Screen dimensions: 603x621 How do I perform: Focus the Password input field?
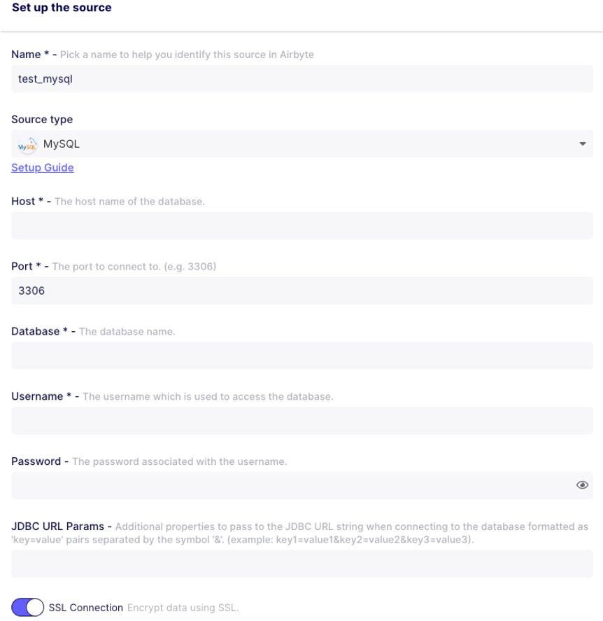click(294, 485)
